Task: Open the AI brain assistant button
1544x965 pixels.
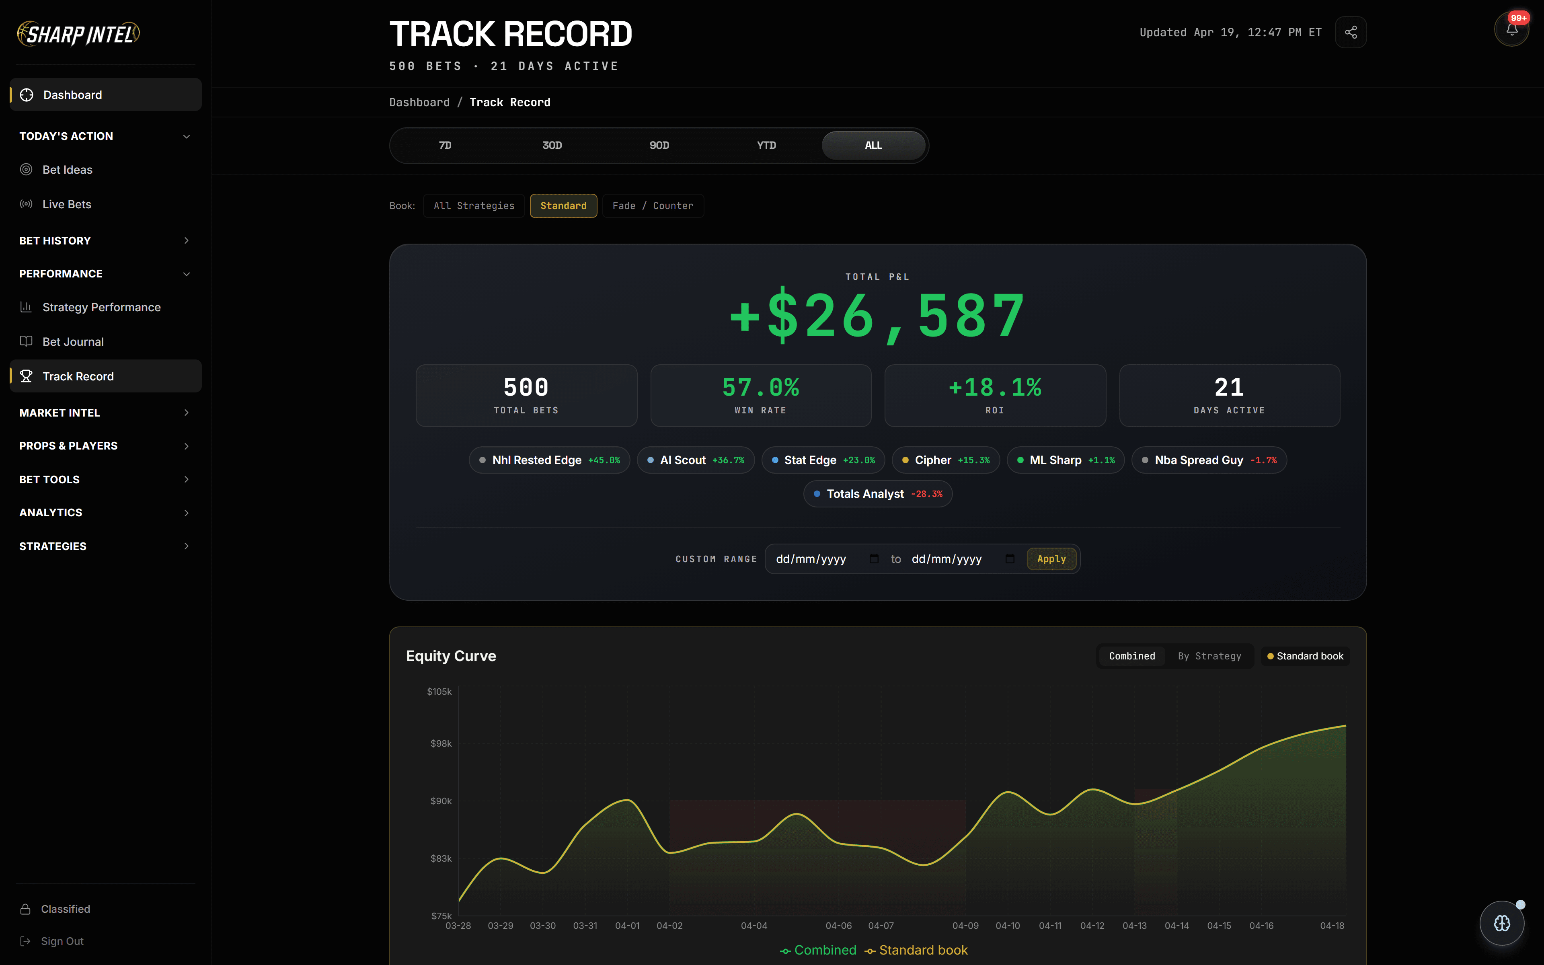Action: click(x=1502, y=923)
